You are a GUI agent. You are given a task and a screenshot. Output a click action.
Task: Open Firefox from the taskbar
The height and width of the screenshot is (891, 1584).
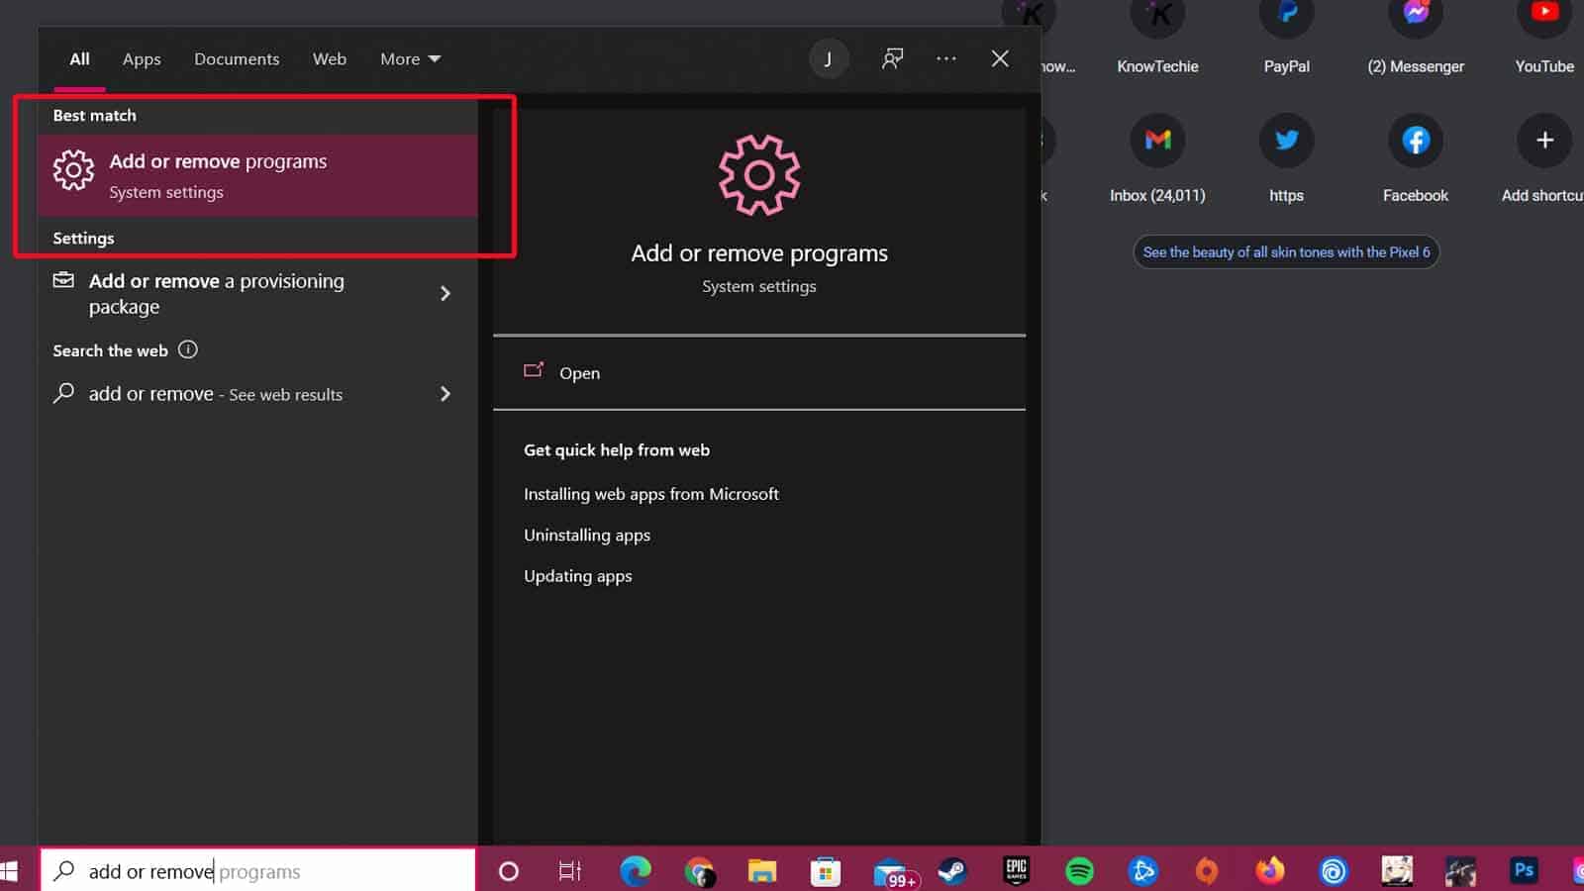click(1270, 871)
